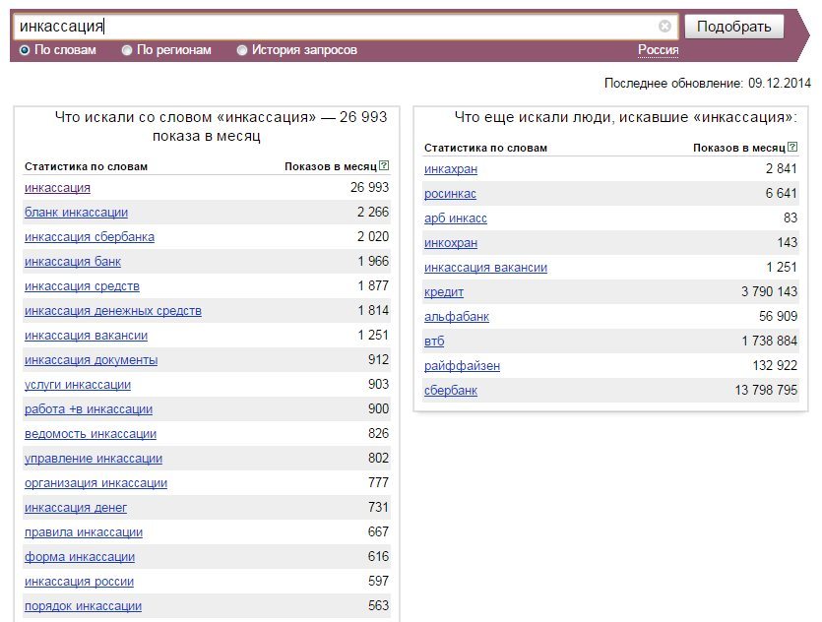Open the 'инкахран' link
Viewport: 822px width, 622px height.
[450, 169]
